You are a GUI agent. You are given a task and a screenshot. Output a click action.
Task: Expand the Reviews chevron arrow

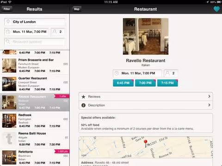[x=209, y=96]
